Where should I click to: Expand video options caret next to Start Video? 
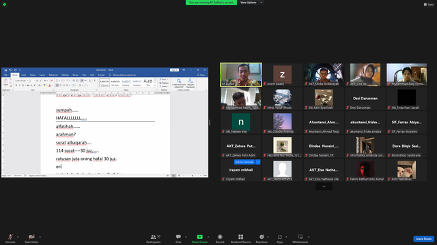(x=40, y=237)
